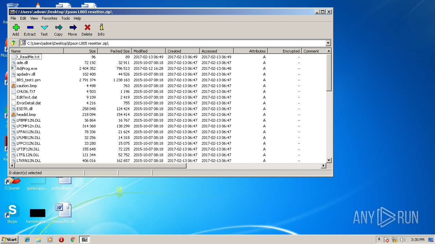435x244 pixels.
Task: Sort by Accessed column header
Action: tap(216, 51)
